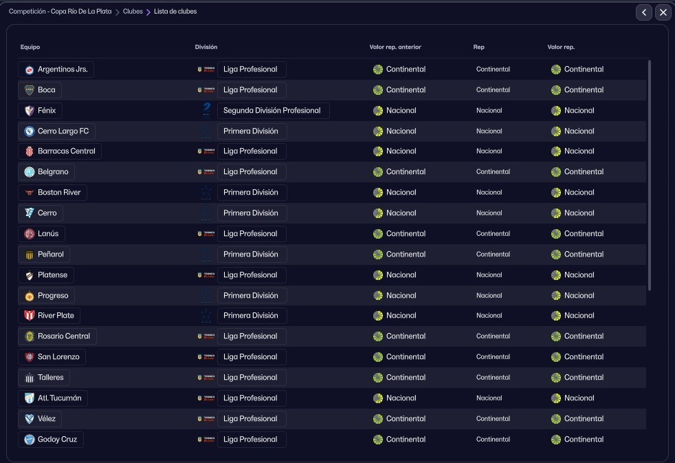Viewport: 675px width, 463px height.
Task: Navigate to Competición - Copa Río De La Plata breadcrumb
Action: coord(60,12)
